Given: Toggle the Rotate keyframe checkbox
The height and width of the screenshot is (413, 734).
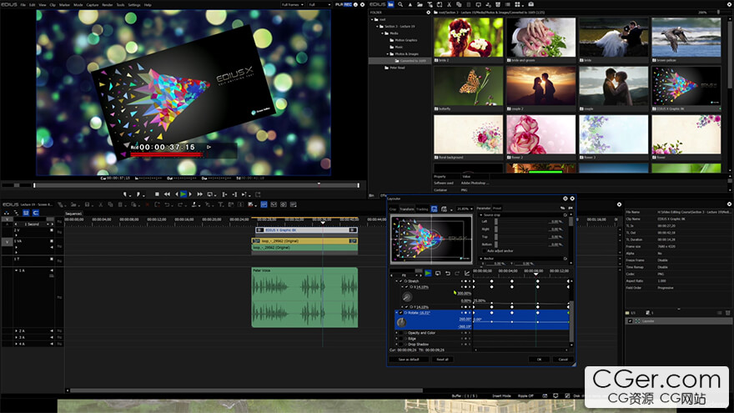Looking at the screenshot, I should tap(400, 312).
